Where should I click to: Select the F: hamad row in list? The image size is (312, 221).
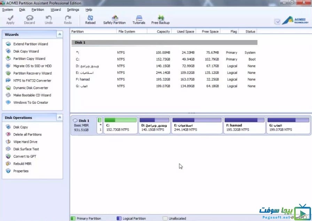pos(164,79)
